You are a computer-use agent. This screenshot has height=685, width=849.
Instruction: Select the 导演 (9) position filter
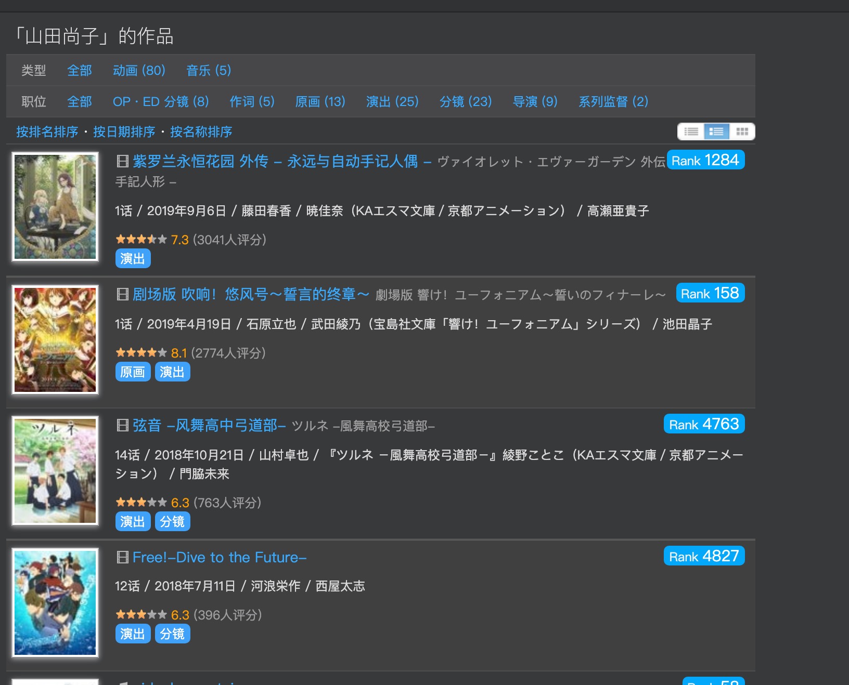tap(535, 102)
